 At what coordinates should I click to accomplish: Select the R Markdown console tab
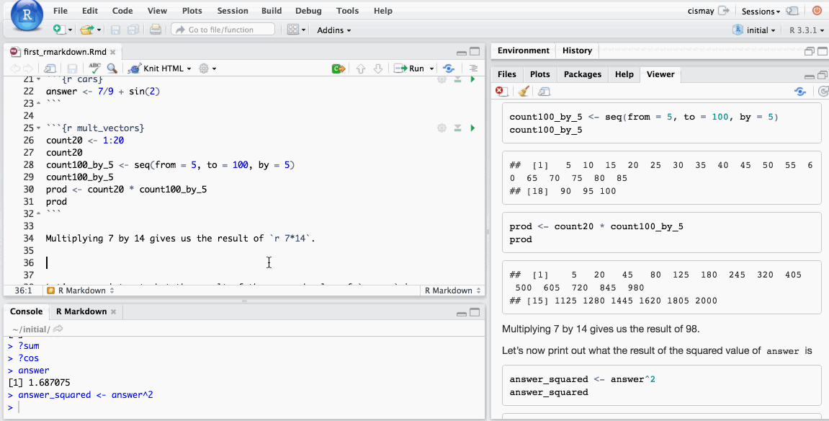(81, 311)
